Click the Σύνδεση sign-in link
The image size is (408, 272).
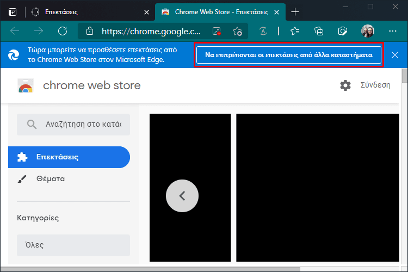(375, 85)
